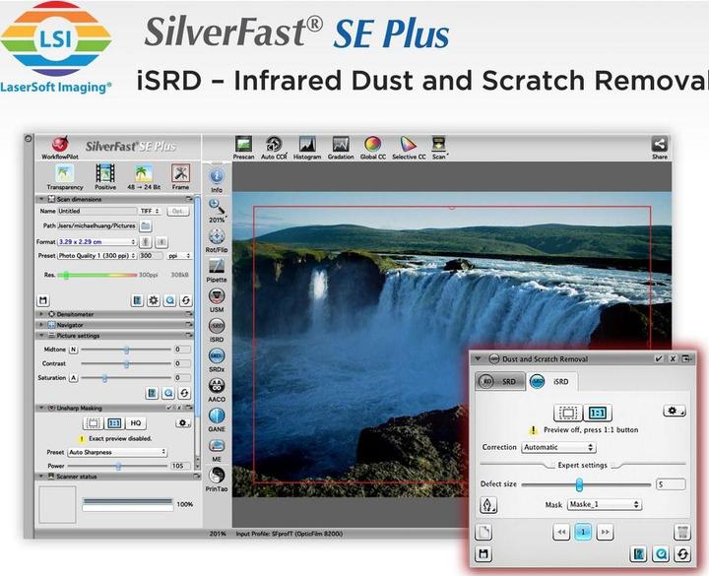The width and height of the screenshot is (709, 576).
Task: Toggle the 1:1 preview in Dust and Scratch Removal
Action: tap(598, 413)
